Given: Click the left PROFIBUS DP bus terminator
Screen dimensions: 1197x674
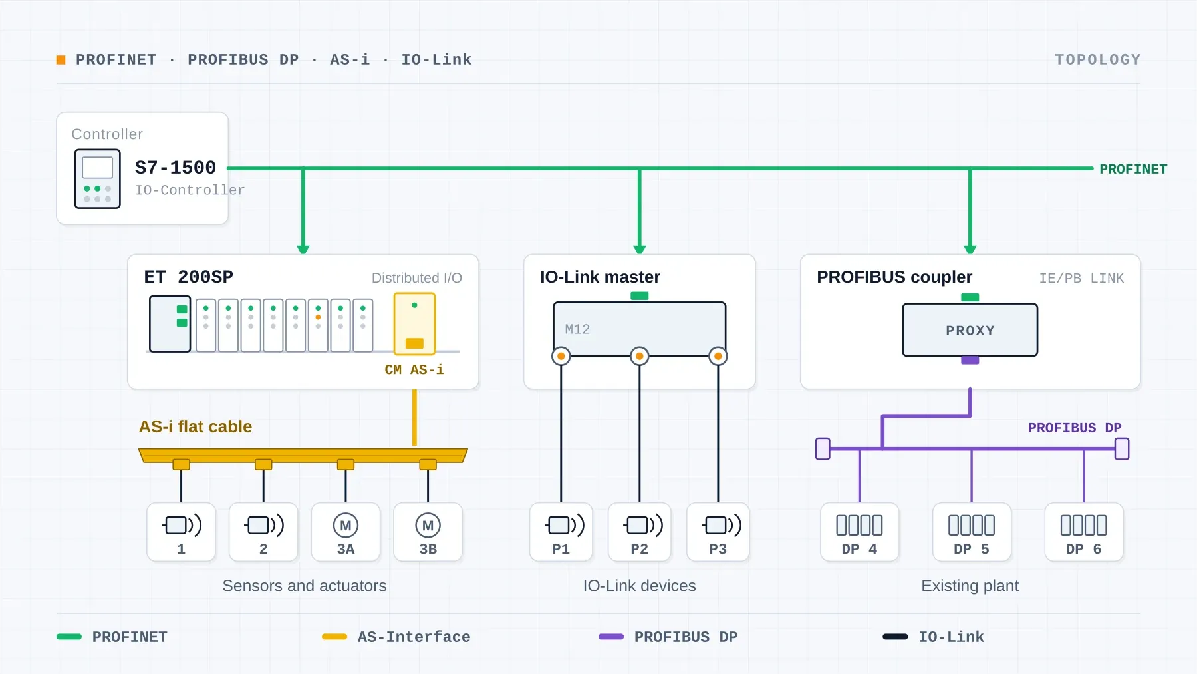Looking at the screenshot, I should pos(823,448).
